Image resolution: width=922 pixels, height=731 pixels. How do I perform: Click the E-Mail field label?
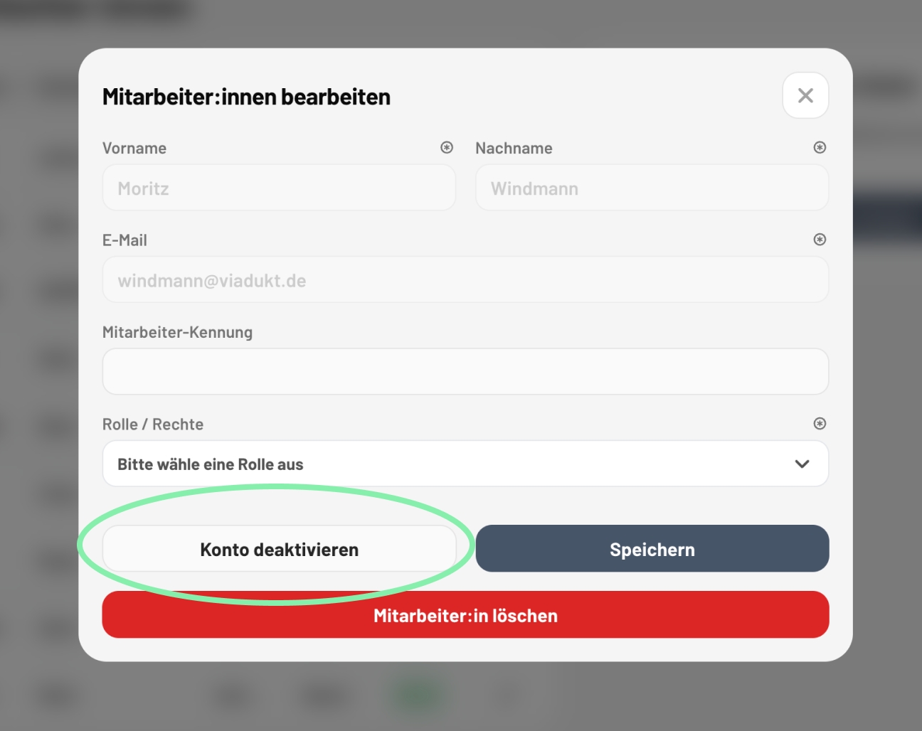124,240
